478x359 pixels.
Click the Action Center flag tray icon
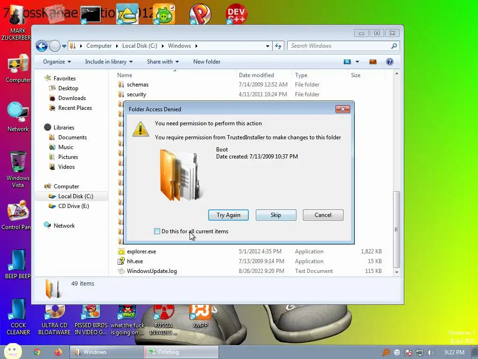coord(408,352)
